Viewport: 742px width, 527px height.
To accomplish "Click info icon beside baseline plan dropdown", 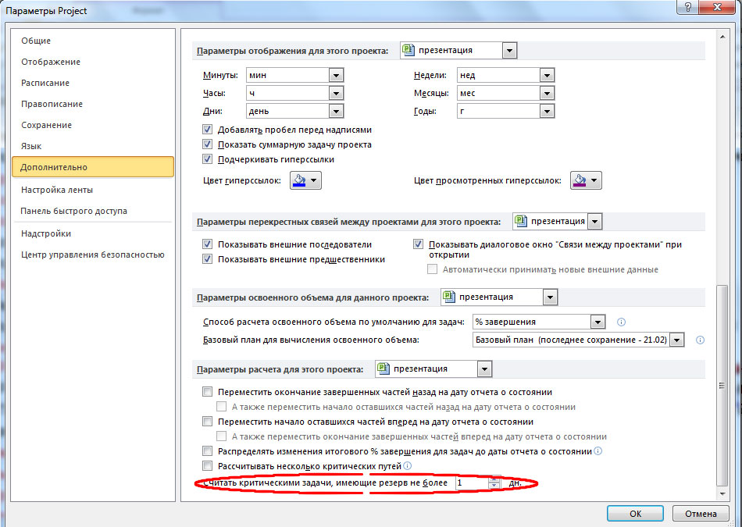I will click(700, 340).
